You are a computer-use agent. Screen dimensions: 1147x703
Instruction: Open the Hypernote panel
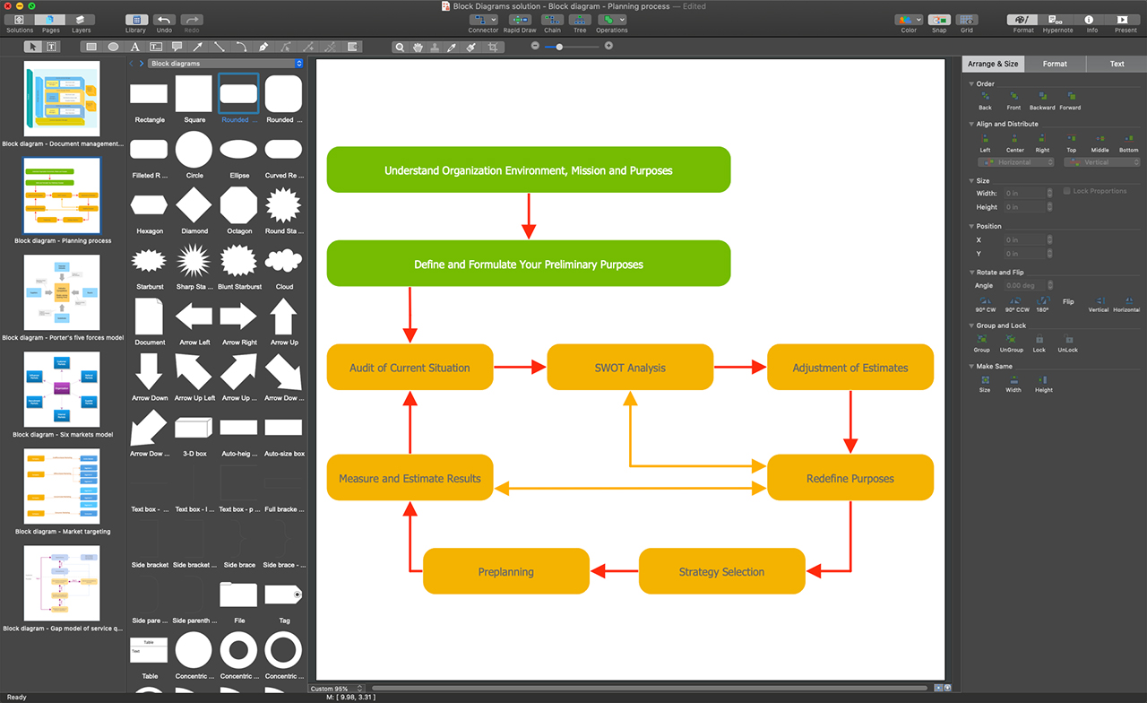pos(1057,20)
